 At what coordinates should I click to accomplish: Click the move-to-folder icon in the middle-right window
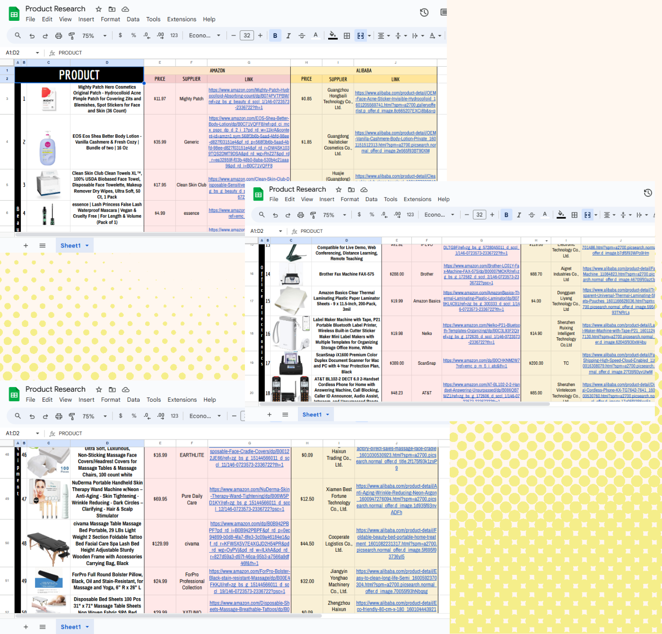351,190
